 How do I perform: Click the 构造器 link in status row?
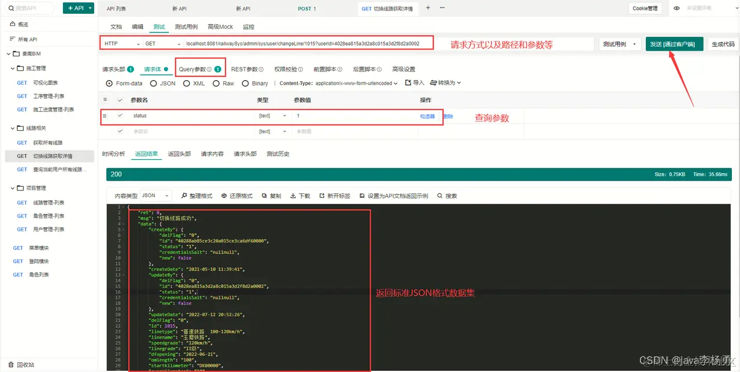coord(428,116)
